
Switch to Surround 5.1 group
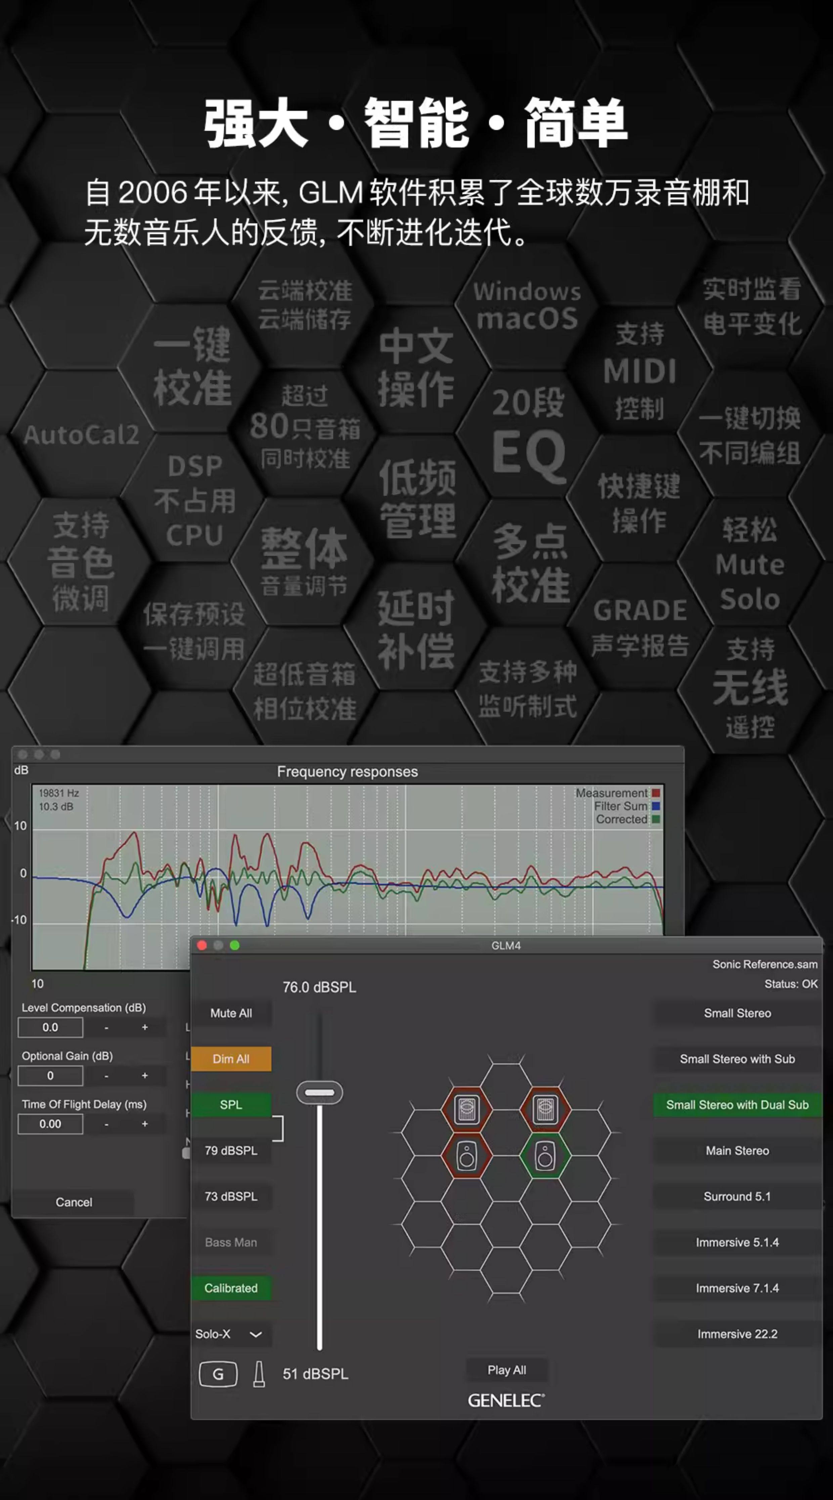tap(738, 1196)
